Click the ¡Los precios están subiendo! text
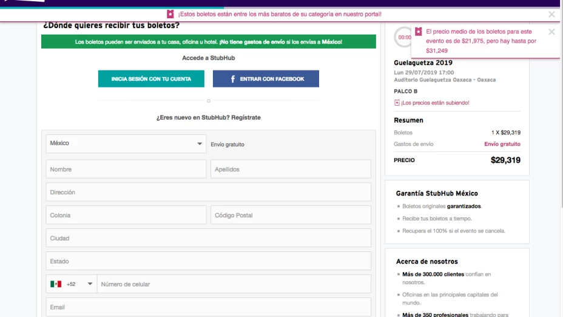This screenshot has height=317, width=563. 435,103
